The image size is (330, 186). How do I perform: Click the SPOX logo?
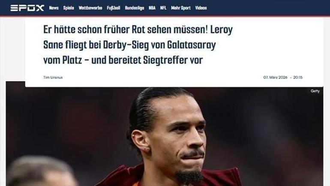pos(27,8)
